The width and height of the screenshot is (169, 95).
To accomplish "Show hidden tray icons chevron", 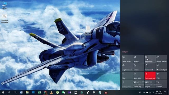I will point(144,92).
